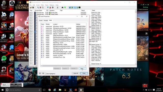Click the horizontal scrollbar in the stack list
Image resolution: width=163 pixels, height=92 pixels.
click(57, 66)
